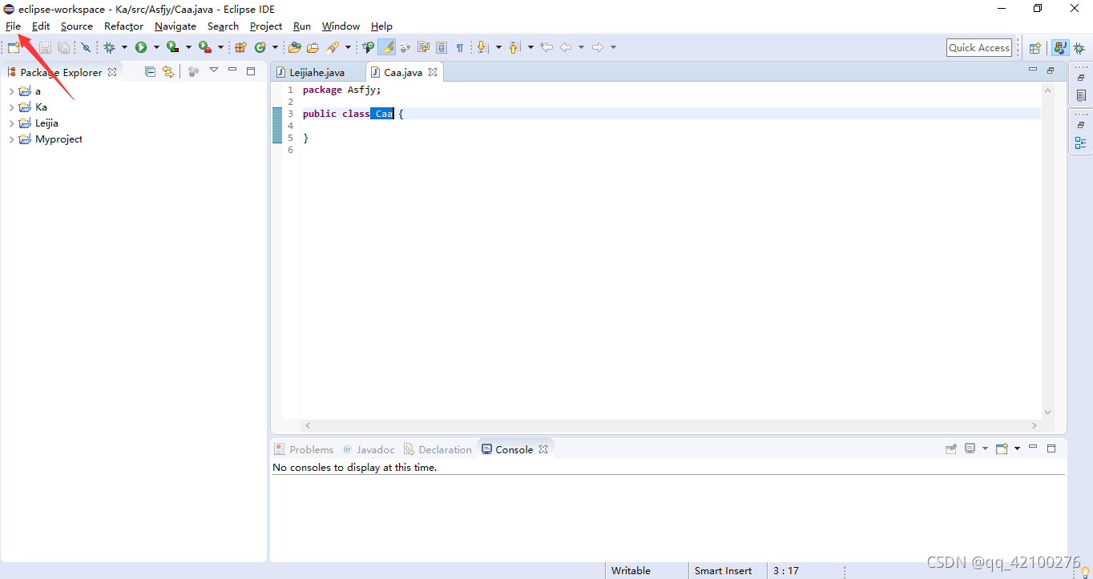Maximize the Console view

(1052, 448)
